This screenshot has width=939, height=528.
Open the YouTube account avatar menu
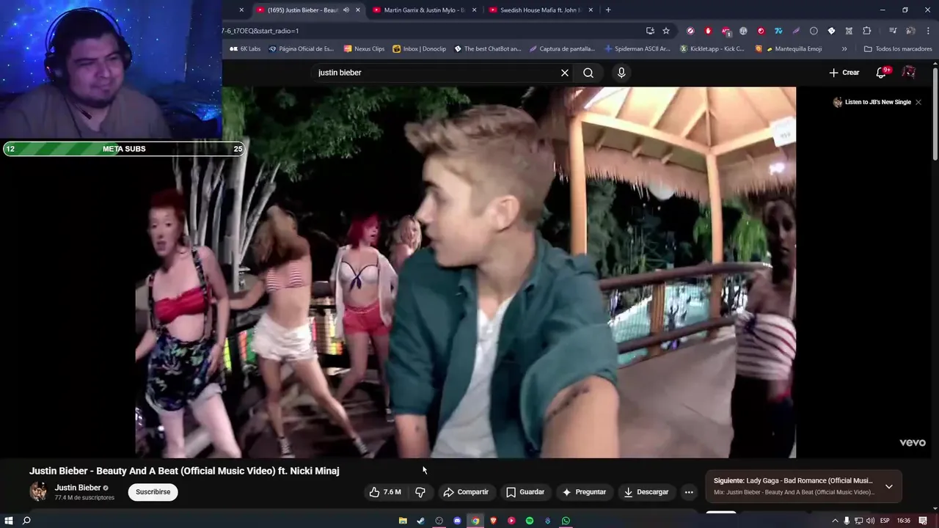(x=908, y=73)
